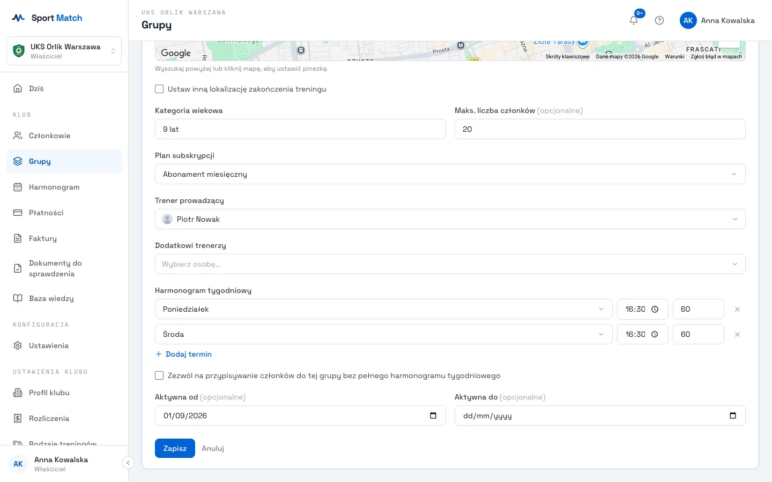Viewport: 772px width, 482px height.
Task: Click the help question mark icon
Action: point(659,20)
